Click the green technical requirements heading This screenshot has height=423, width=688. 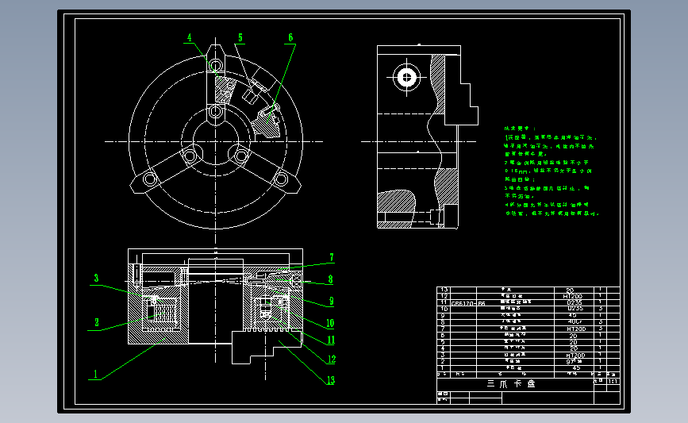pos(520,129)
